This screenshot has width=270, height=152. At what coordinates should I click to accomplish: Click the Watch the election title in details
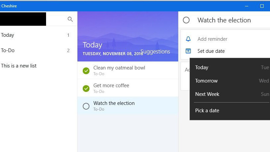coord(224,20)
